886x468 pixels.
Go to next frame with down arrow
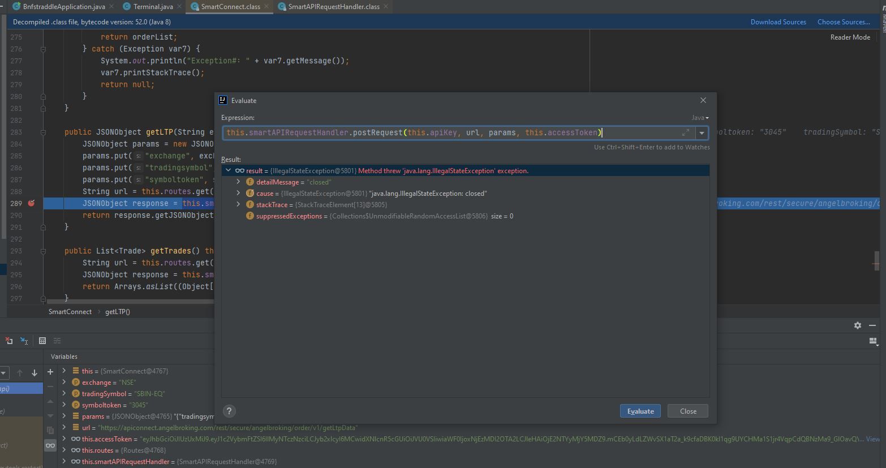pyautogui.click(x=35, y=373)
